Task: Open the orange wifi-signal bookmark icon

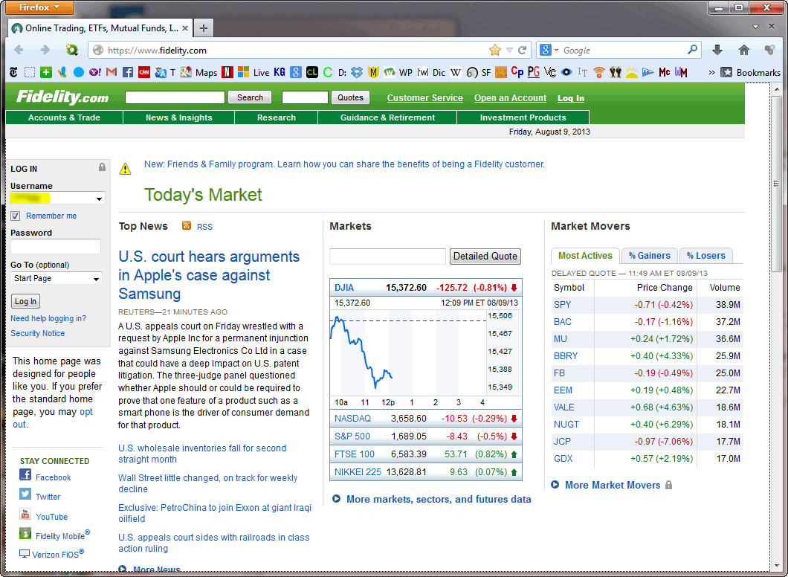Action: click(x=598, y=72)
